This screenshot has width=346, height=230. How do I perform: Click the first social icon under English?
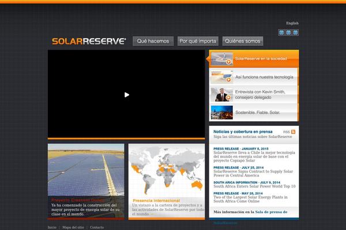(281, 33)
